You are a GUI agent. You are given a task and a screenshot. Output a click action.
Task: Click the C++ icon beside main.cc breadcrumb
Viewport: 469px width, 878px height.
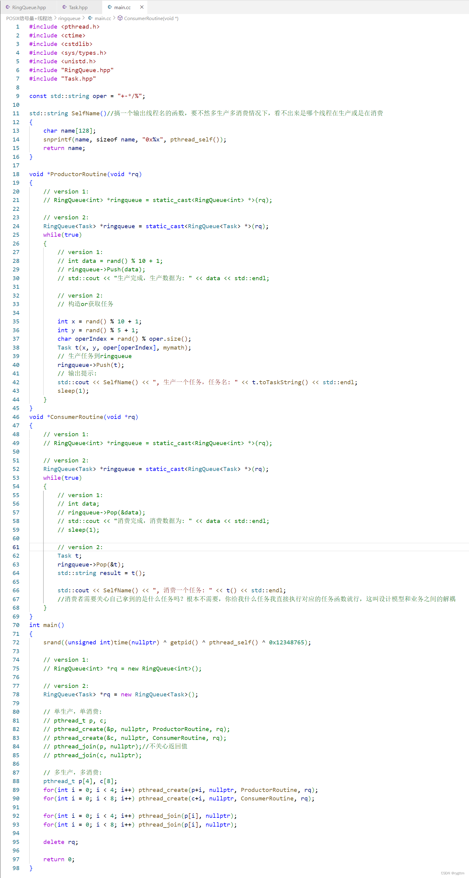pos(90,18)
